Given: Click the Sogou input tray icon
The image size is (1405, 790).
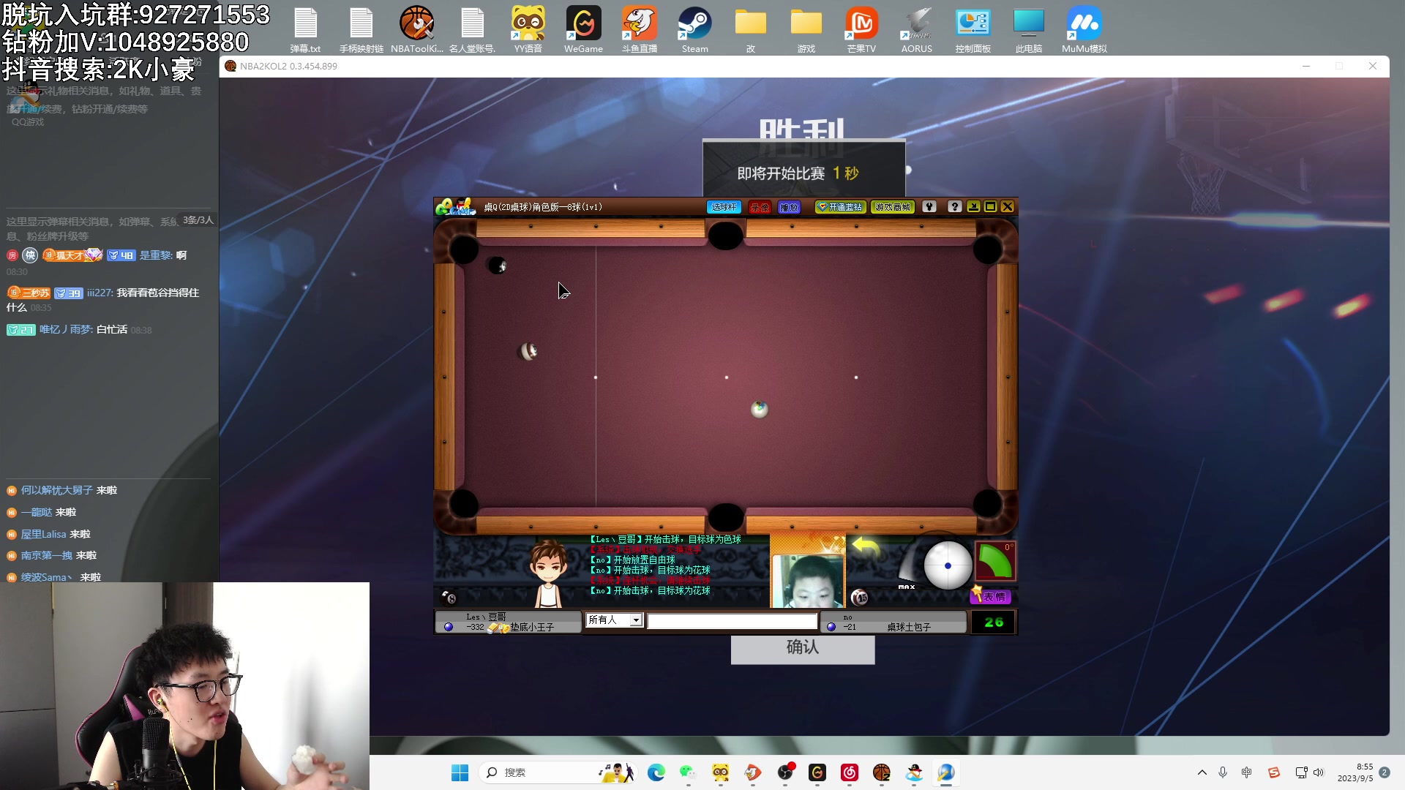Looking at the screenshot, I should [x=1274, y=772].
